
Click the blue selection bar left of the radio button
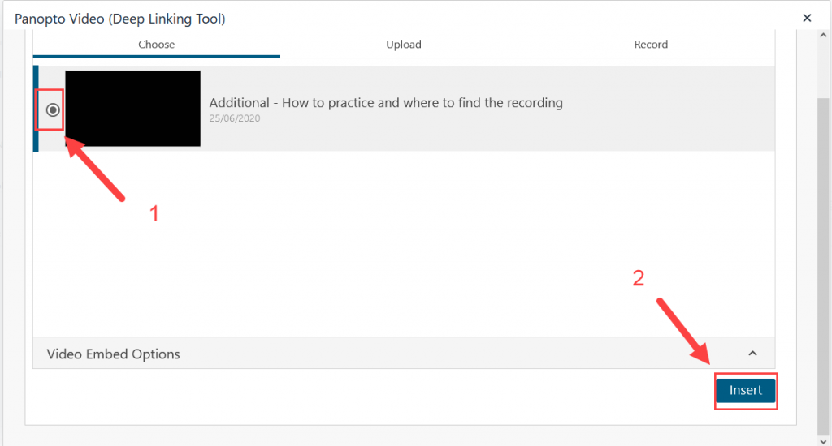pos(36,109)
